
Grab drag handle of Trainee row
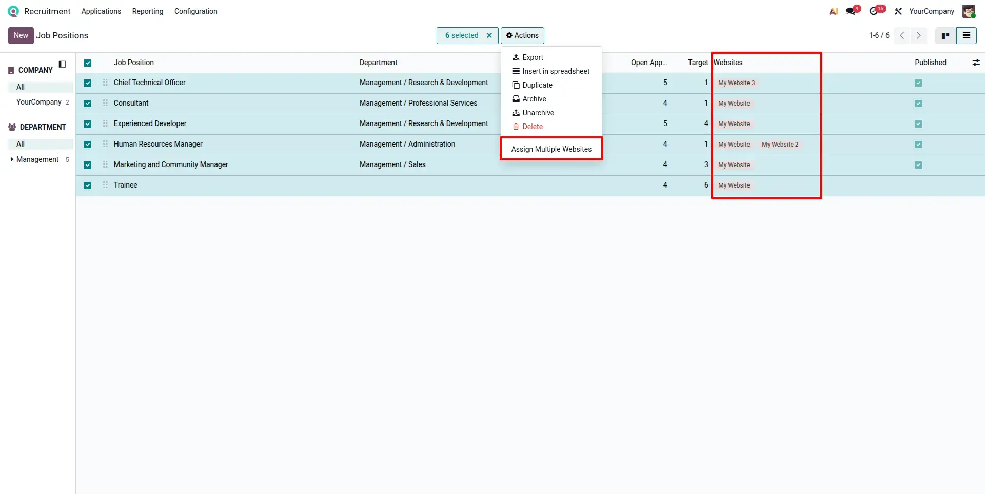(105, 185)
